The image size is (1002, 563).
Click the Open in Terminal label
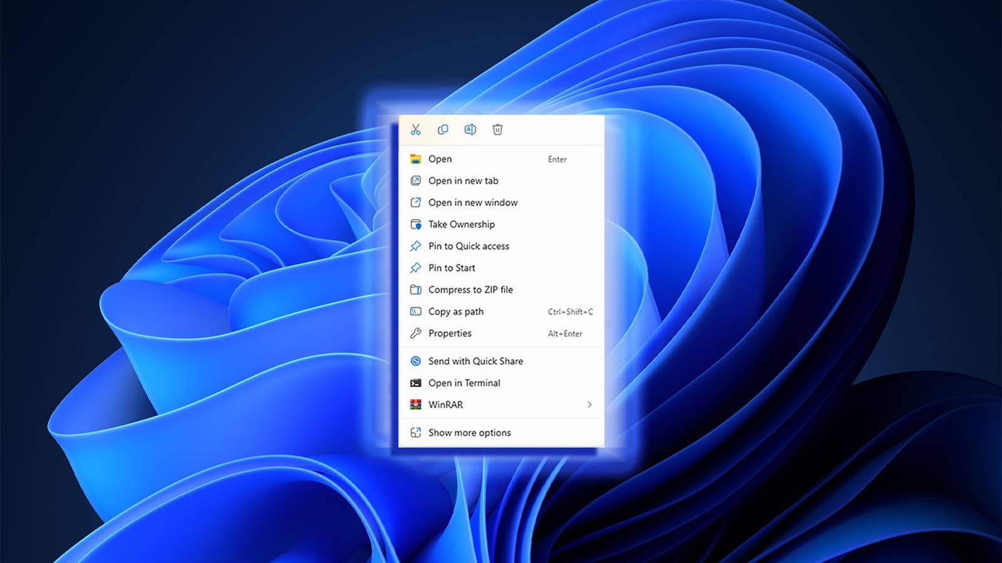click(x=464, y=383)
